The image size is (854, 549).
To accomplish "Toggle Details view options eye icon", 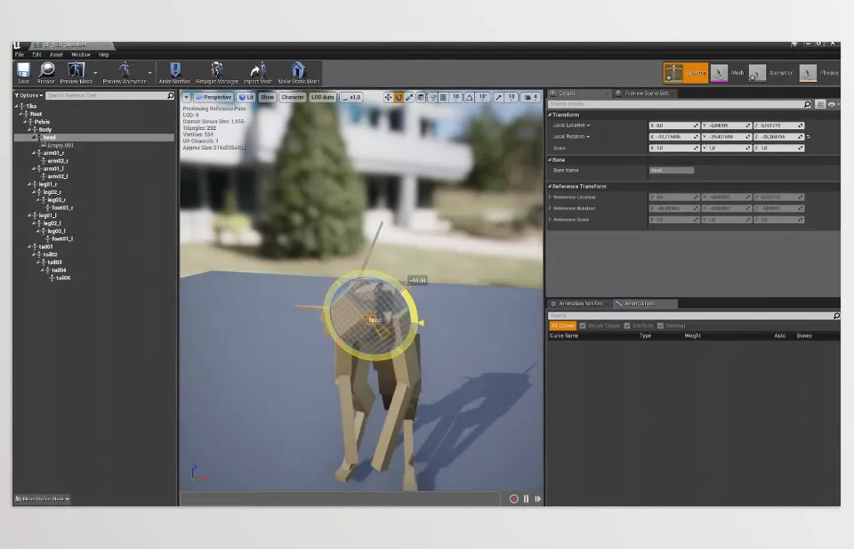I will [832, 104].
